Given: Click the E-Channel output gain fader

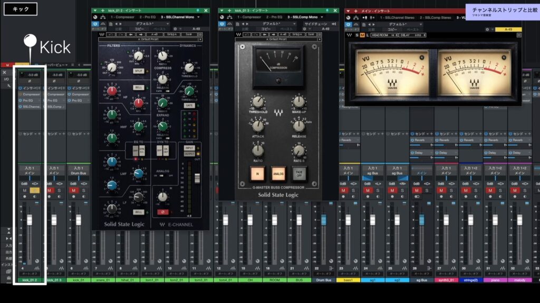Looking at the screenshot, I should (x=197, y=178).
